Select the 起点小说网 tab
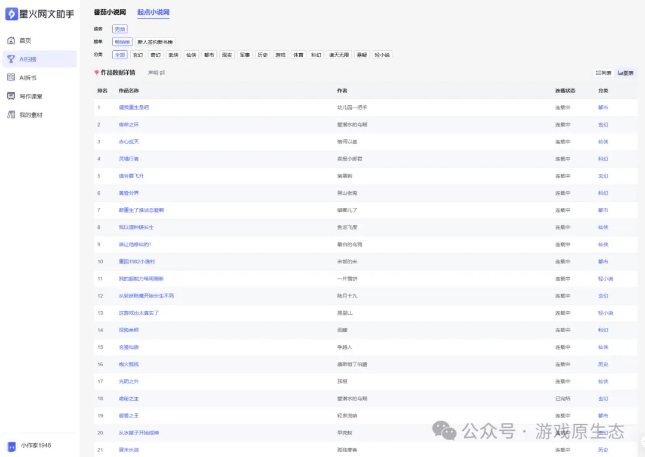Image resolution: width=645 pixels, height=457 pixels. (153, 13)
